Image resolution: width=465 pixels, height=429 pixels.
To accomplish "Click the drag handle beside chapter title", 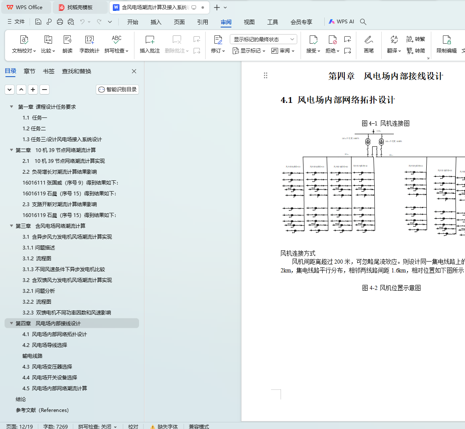I will click(266, 75).
